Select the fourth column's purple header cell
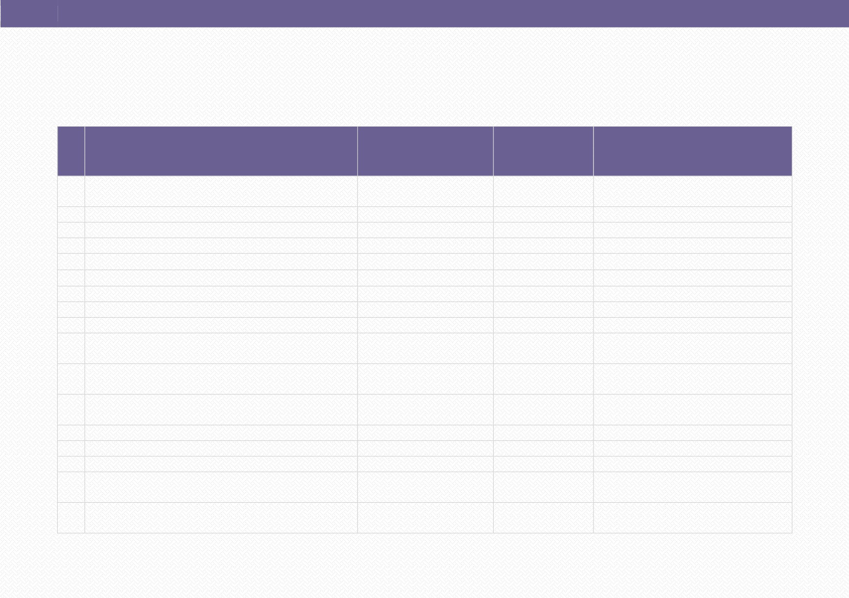This screenshot has width=849, height=598. pos(543,151)
